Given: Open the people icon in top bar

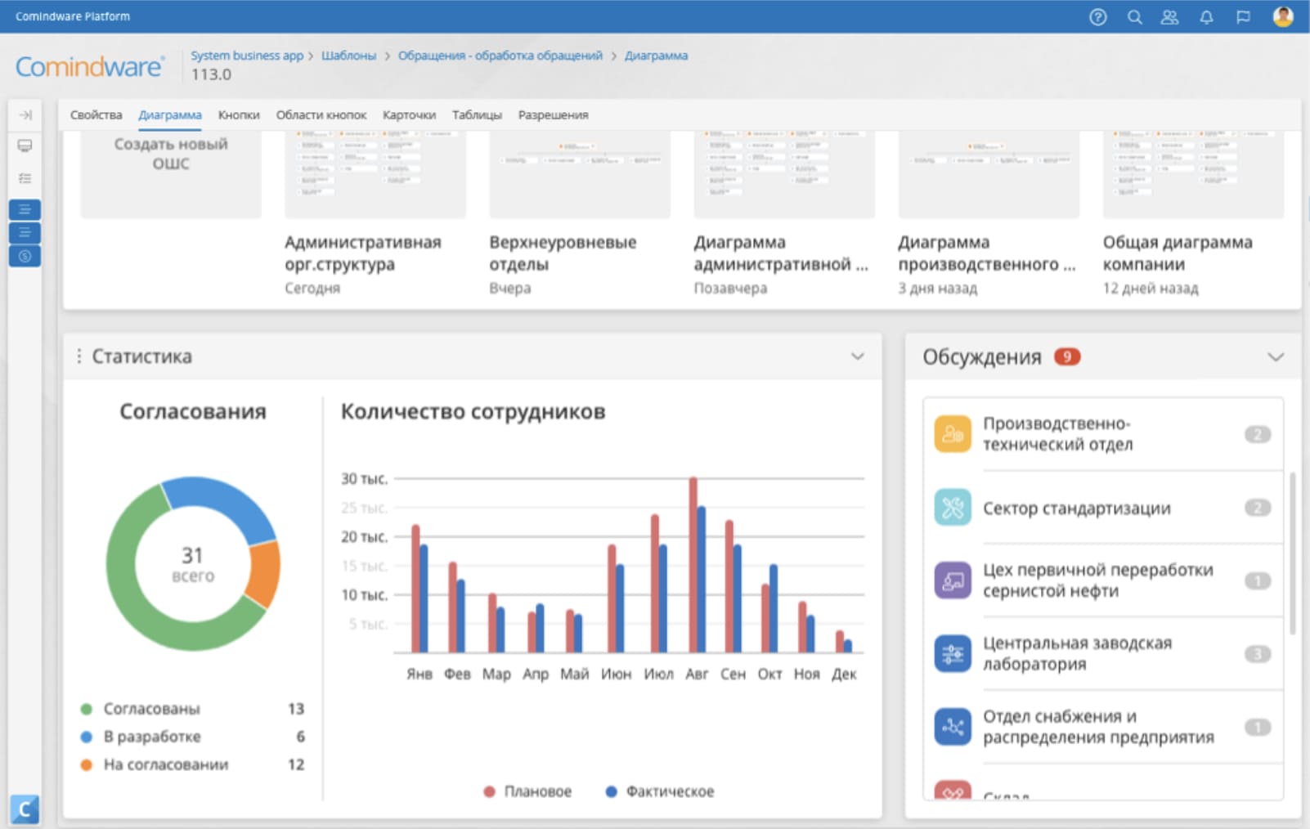Looking at the screenshot, I should [1169, 16].
